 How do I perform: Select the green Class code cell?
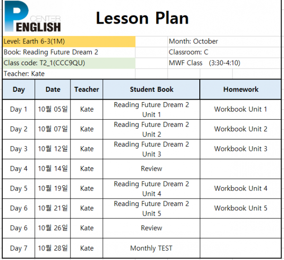pyautogui.click(x=69, y=63)
